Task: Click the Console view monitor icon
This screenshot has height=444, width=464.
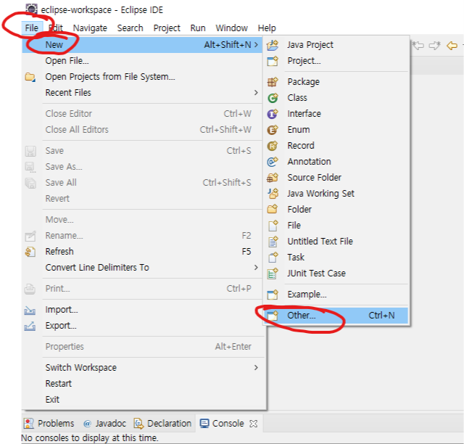Action: (204, 424)
